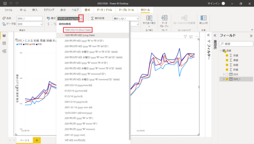Click the 検索 field search box
Screen dimensions: 254x144
click(235, 43)
